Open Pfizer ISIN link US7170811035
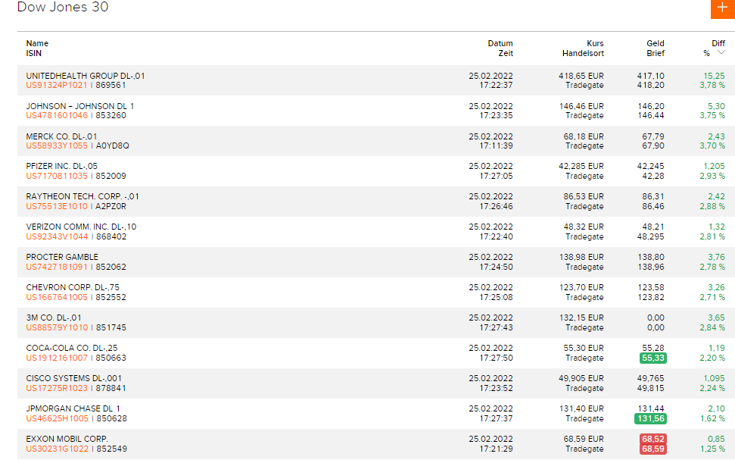 (57, 176)
